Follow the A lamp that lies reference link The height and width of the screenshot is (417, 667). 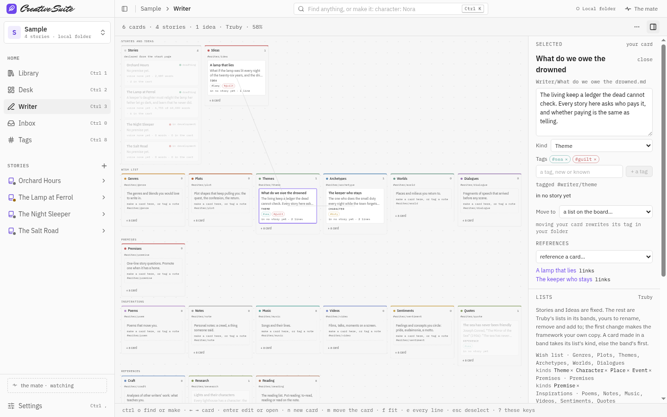point(556,271)
